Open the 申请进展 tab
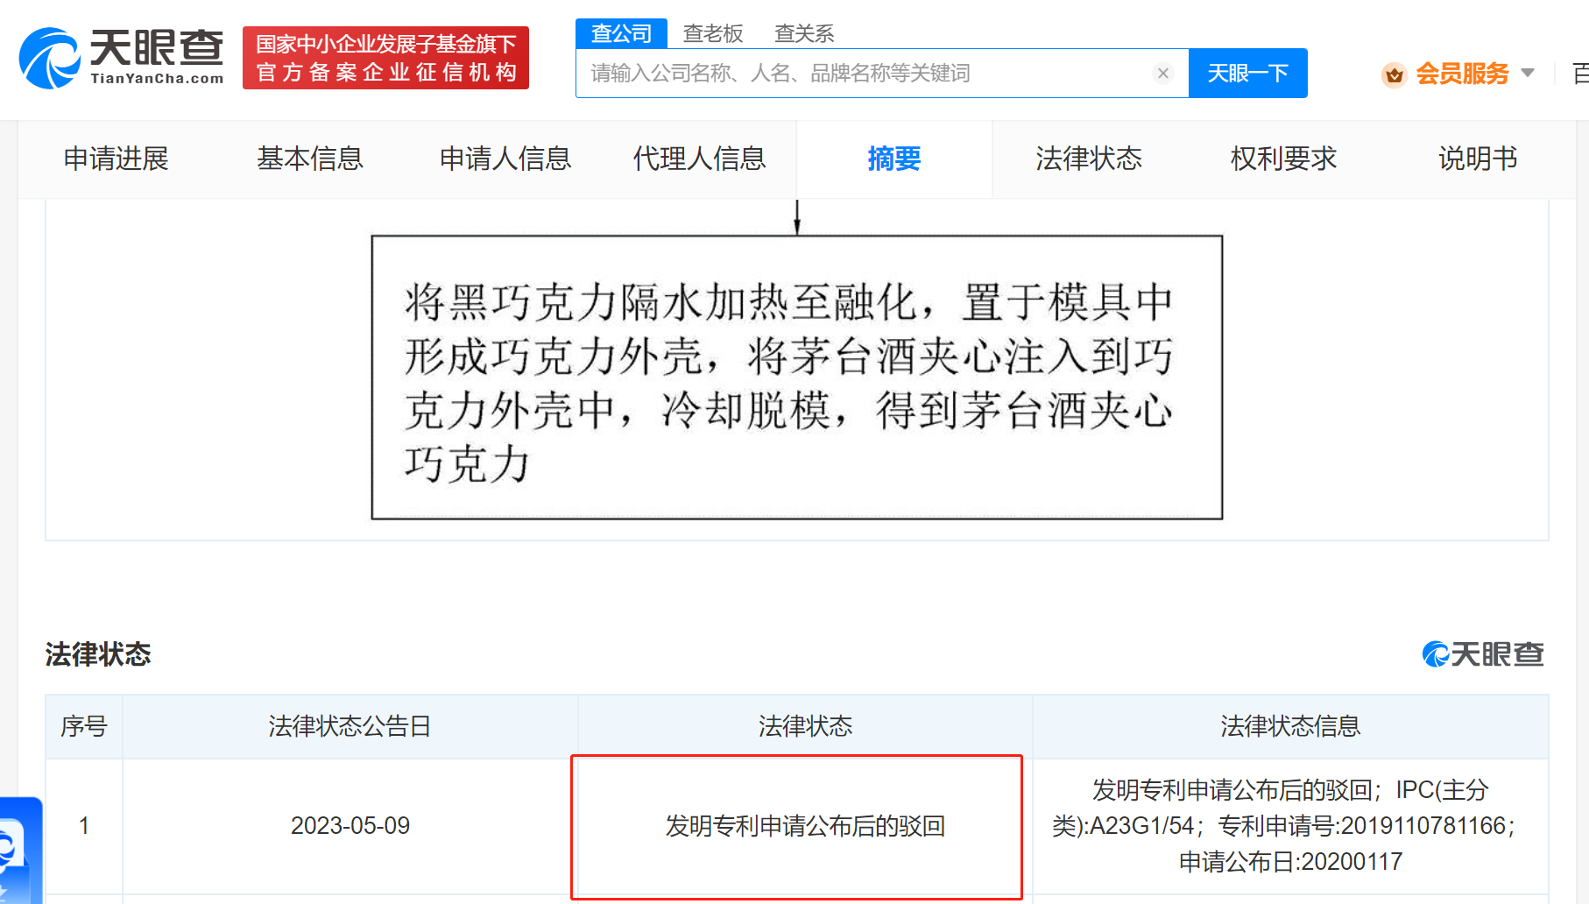The width and height of the screenshot is (1589, 904). click(x=115, y=159)
